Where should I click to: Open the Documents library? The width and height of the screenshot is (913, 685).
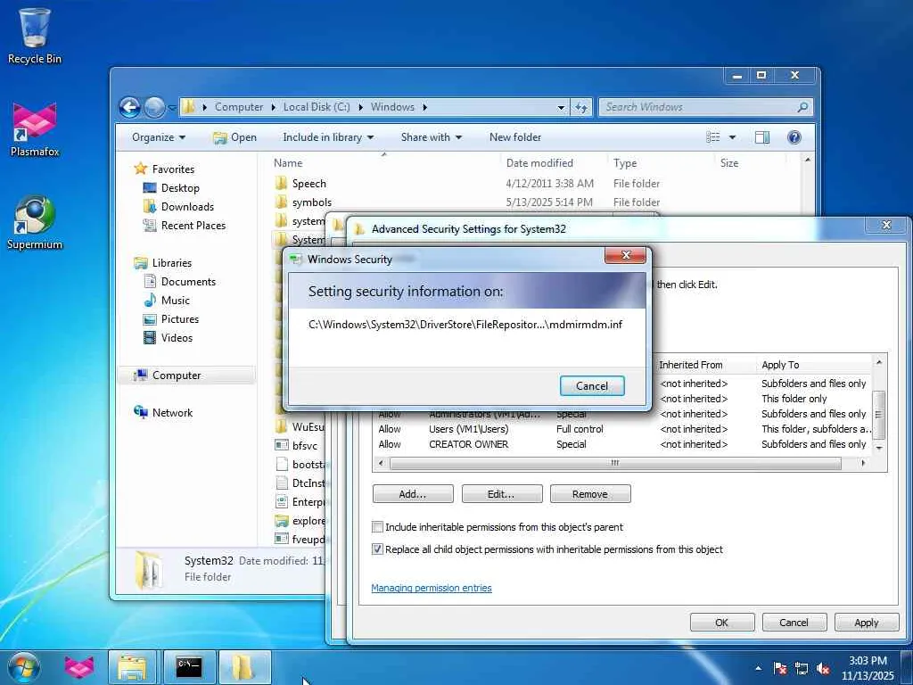coord(188,282)
